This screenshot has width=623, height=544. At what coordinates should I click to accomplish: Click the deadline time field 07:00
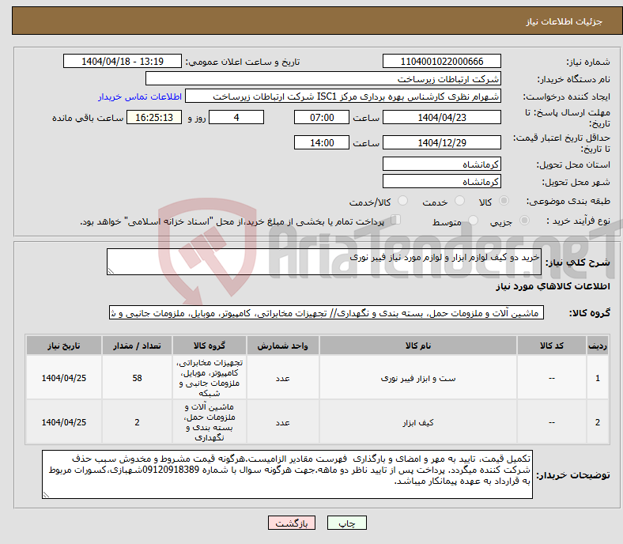click(x=322, y=117)
